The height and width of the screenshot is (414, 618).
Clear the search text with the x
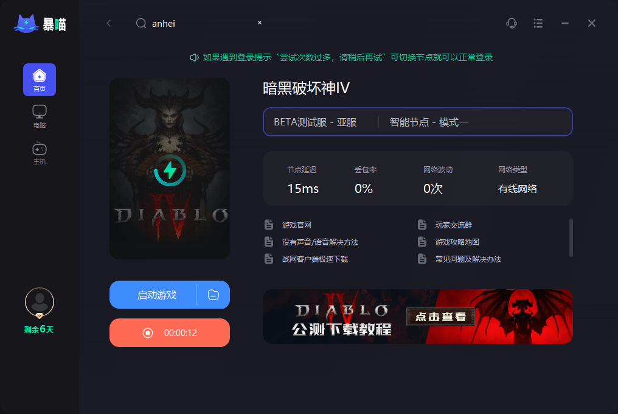pyautogui.click(x=260, y=23)
